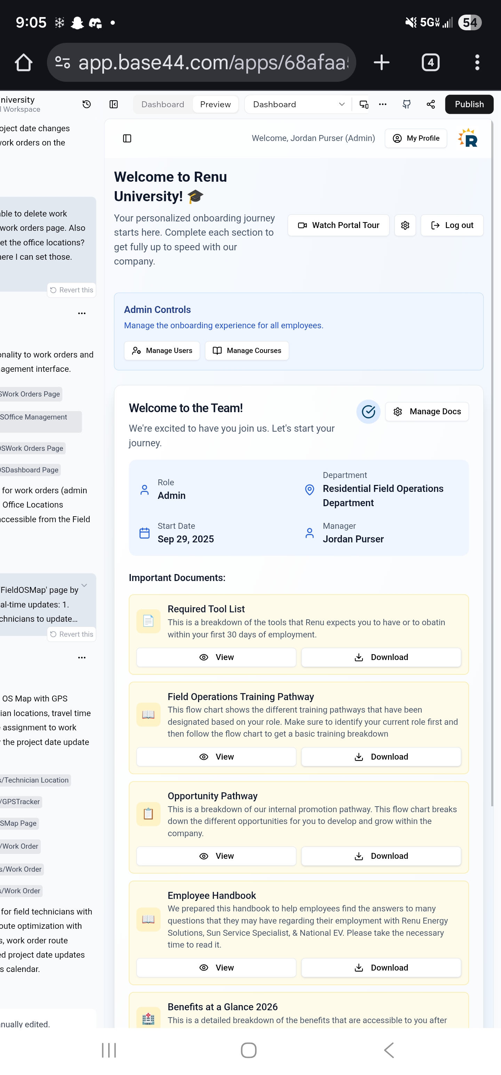Click the Map Page file chip

point(19,824)
